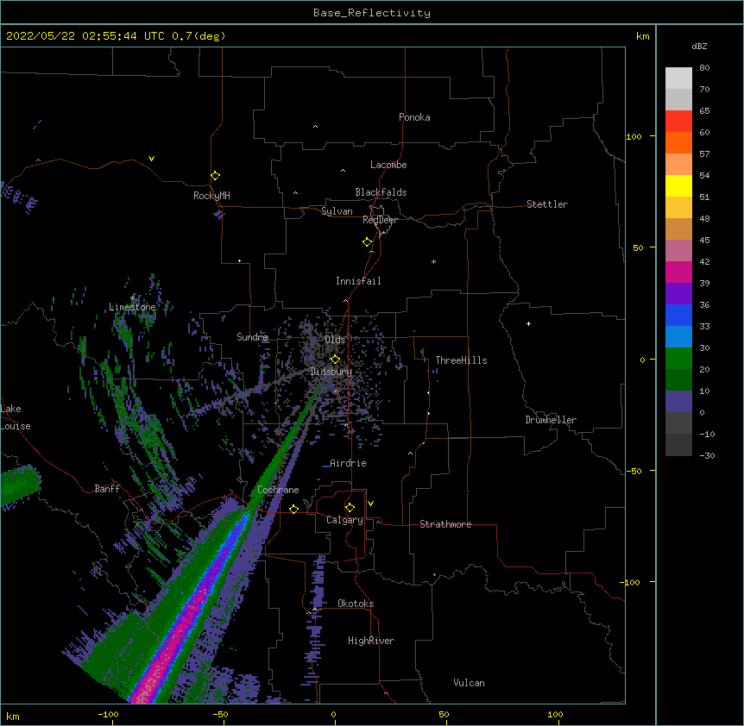
Task: Click the RedDeer city label
Action: [380, 220]
